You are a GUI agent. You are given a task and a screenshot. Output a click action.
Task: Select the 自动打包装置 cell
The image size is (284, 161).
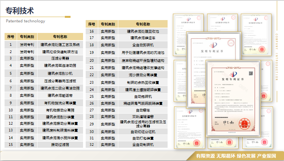(x=143, y=138)
